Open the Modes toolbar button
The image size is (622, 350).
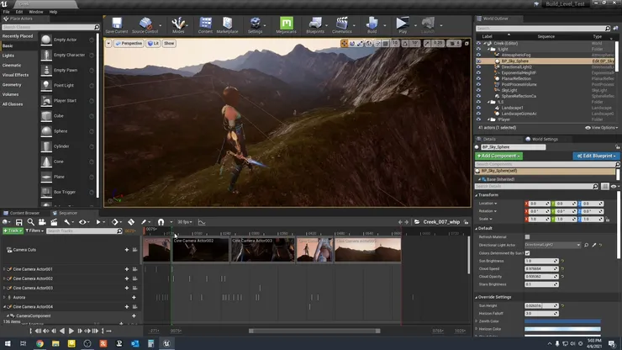pos(178,25)
